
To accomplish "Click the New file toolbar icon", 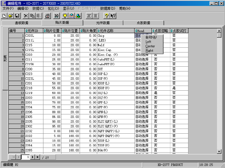I will tap(4, 16).
